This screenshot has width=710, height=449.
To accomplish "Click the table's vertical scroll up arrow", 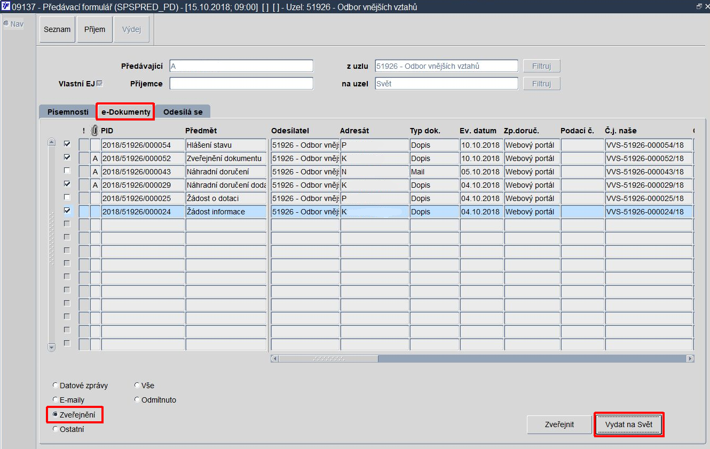I will (51, 142).
